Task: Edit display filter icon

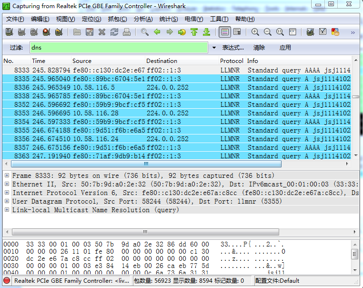Action: [323, 32]
